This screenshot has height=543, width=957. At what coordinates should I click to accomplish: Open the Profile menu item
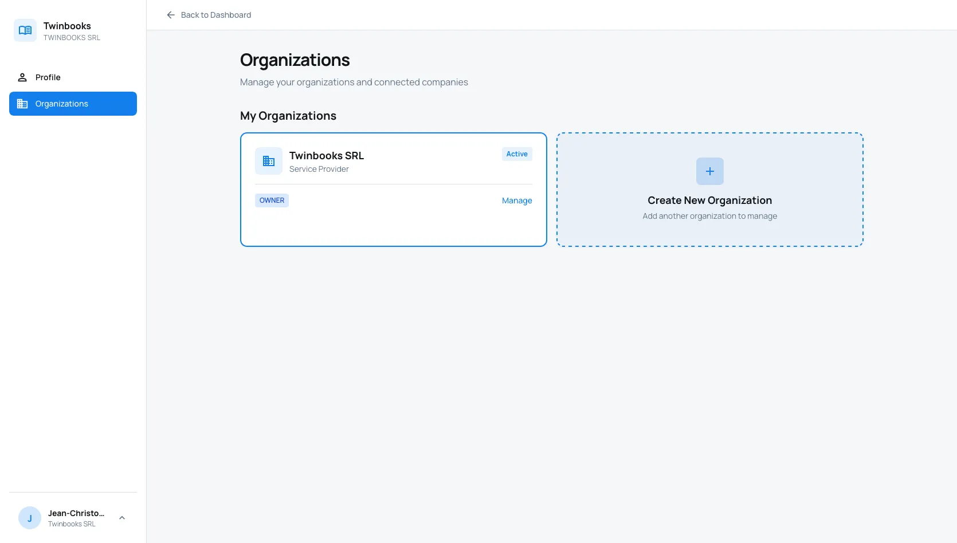[x=73, y=77]
